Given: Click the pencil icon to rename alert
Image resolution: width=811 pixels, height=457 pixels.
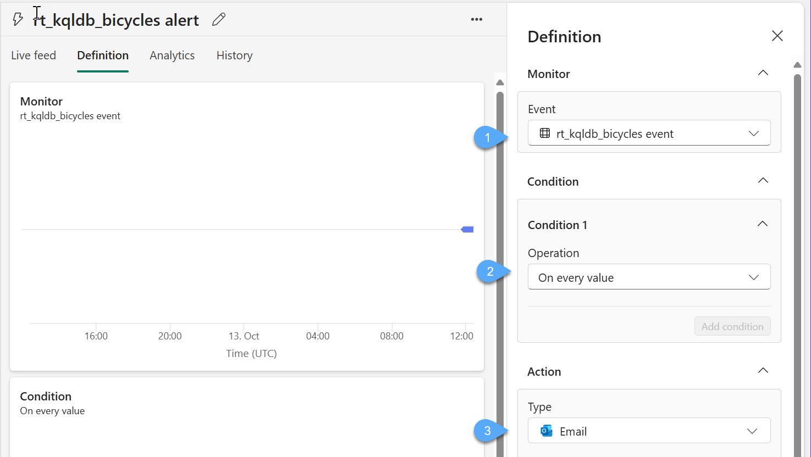Looking at the screenshot, I should tap(219, 20).
